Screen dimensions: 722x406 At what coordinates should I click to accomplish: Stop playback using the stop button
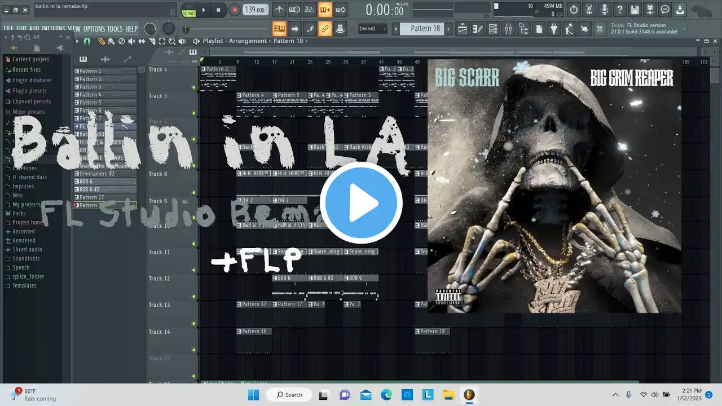219,10
